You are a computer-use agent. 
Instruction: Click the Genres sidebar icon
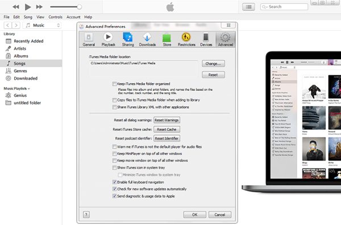tap(9, 71)
